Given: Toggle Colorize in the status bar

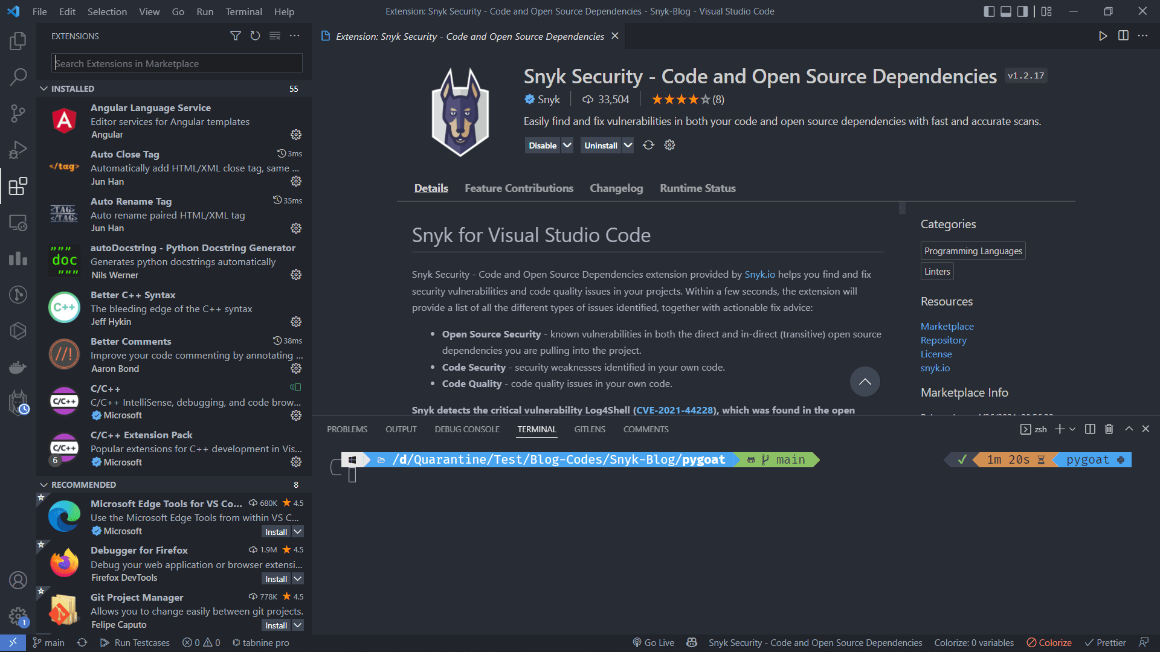Looking at the screenshot, I should [x=1049, y=643].
